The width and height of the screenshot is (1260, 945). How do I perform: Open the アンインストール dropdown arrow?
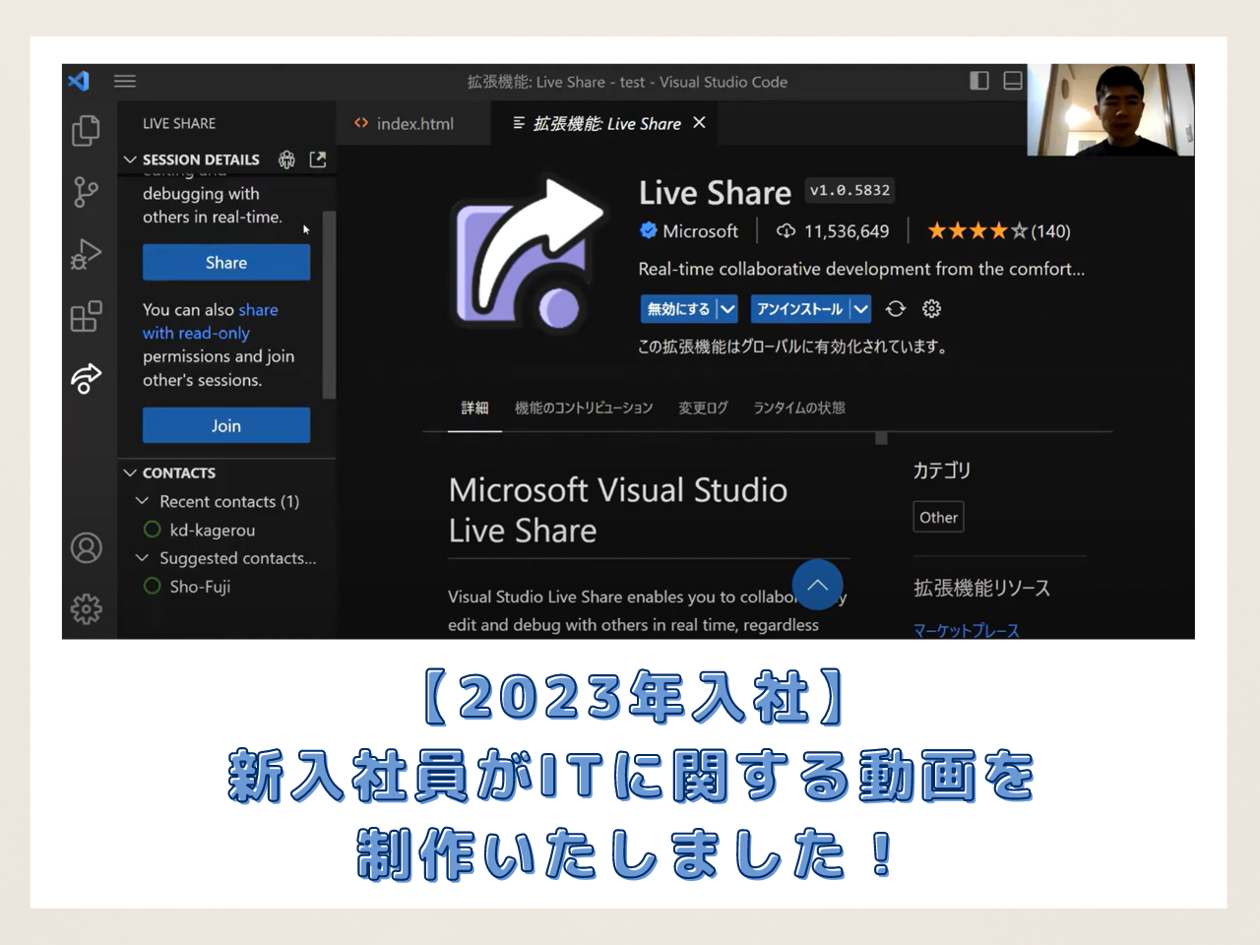[x=860, y=309]
